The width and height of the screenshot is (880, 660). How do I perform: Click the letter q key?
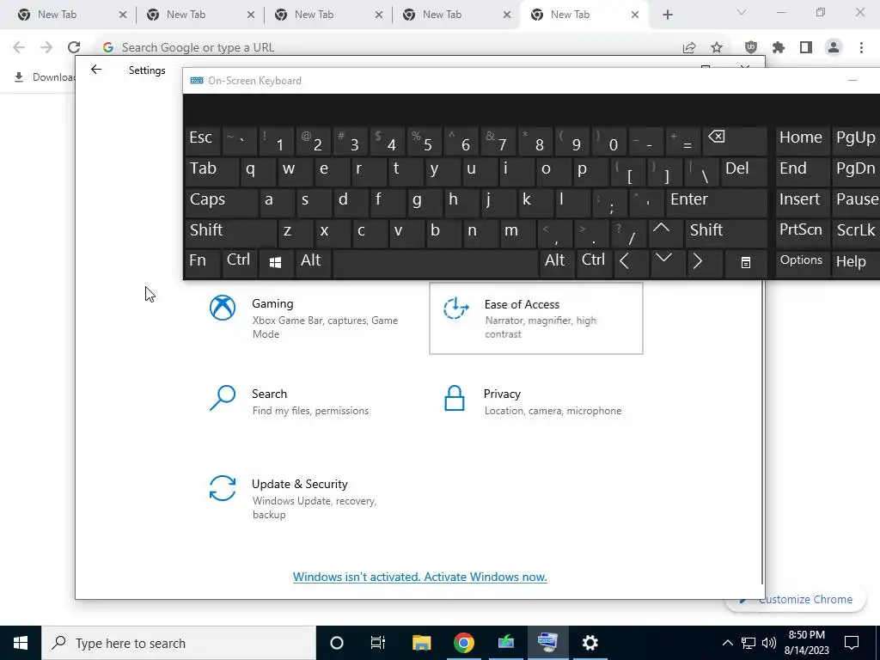point(257,171)
